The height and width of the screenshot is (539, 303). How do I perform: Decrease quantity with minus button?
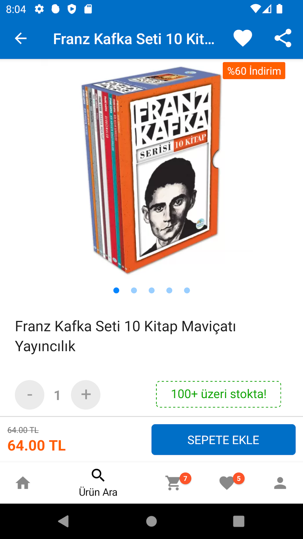[x=30, y=395]
